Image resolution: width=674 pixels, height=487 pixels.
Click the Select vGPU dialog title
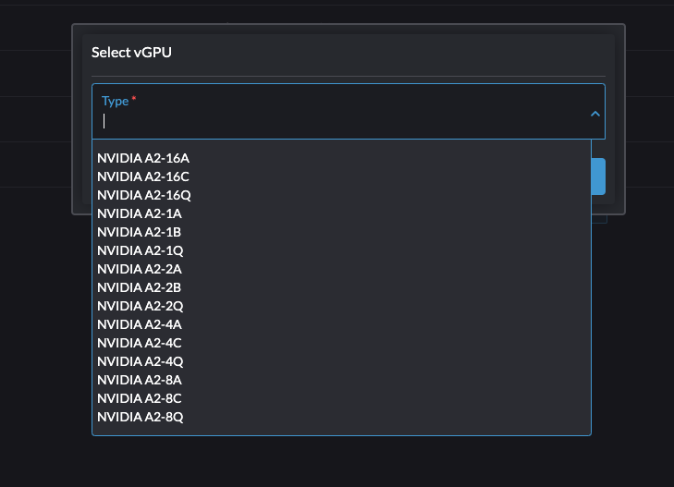coord(131,53)
